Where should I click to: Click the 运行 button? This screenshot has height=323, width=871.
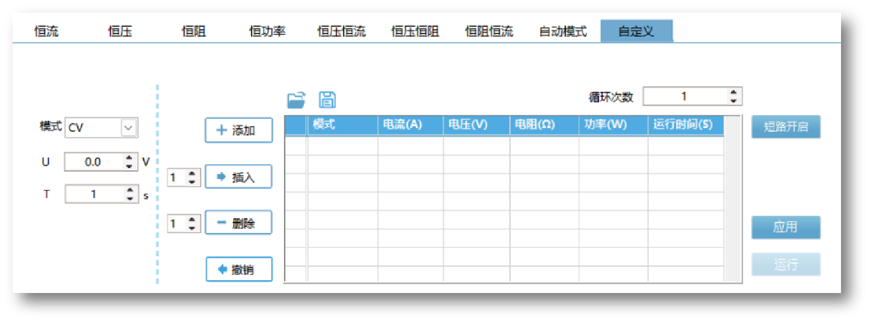tap(786, 264)
